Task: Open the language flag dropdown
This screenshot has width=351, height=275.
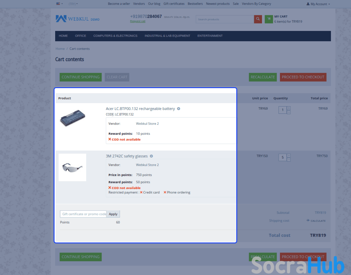Action: [x=59, y=4]
